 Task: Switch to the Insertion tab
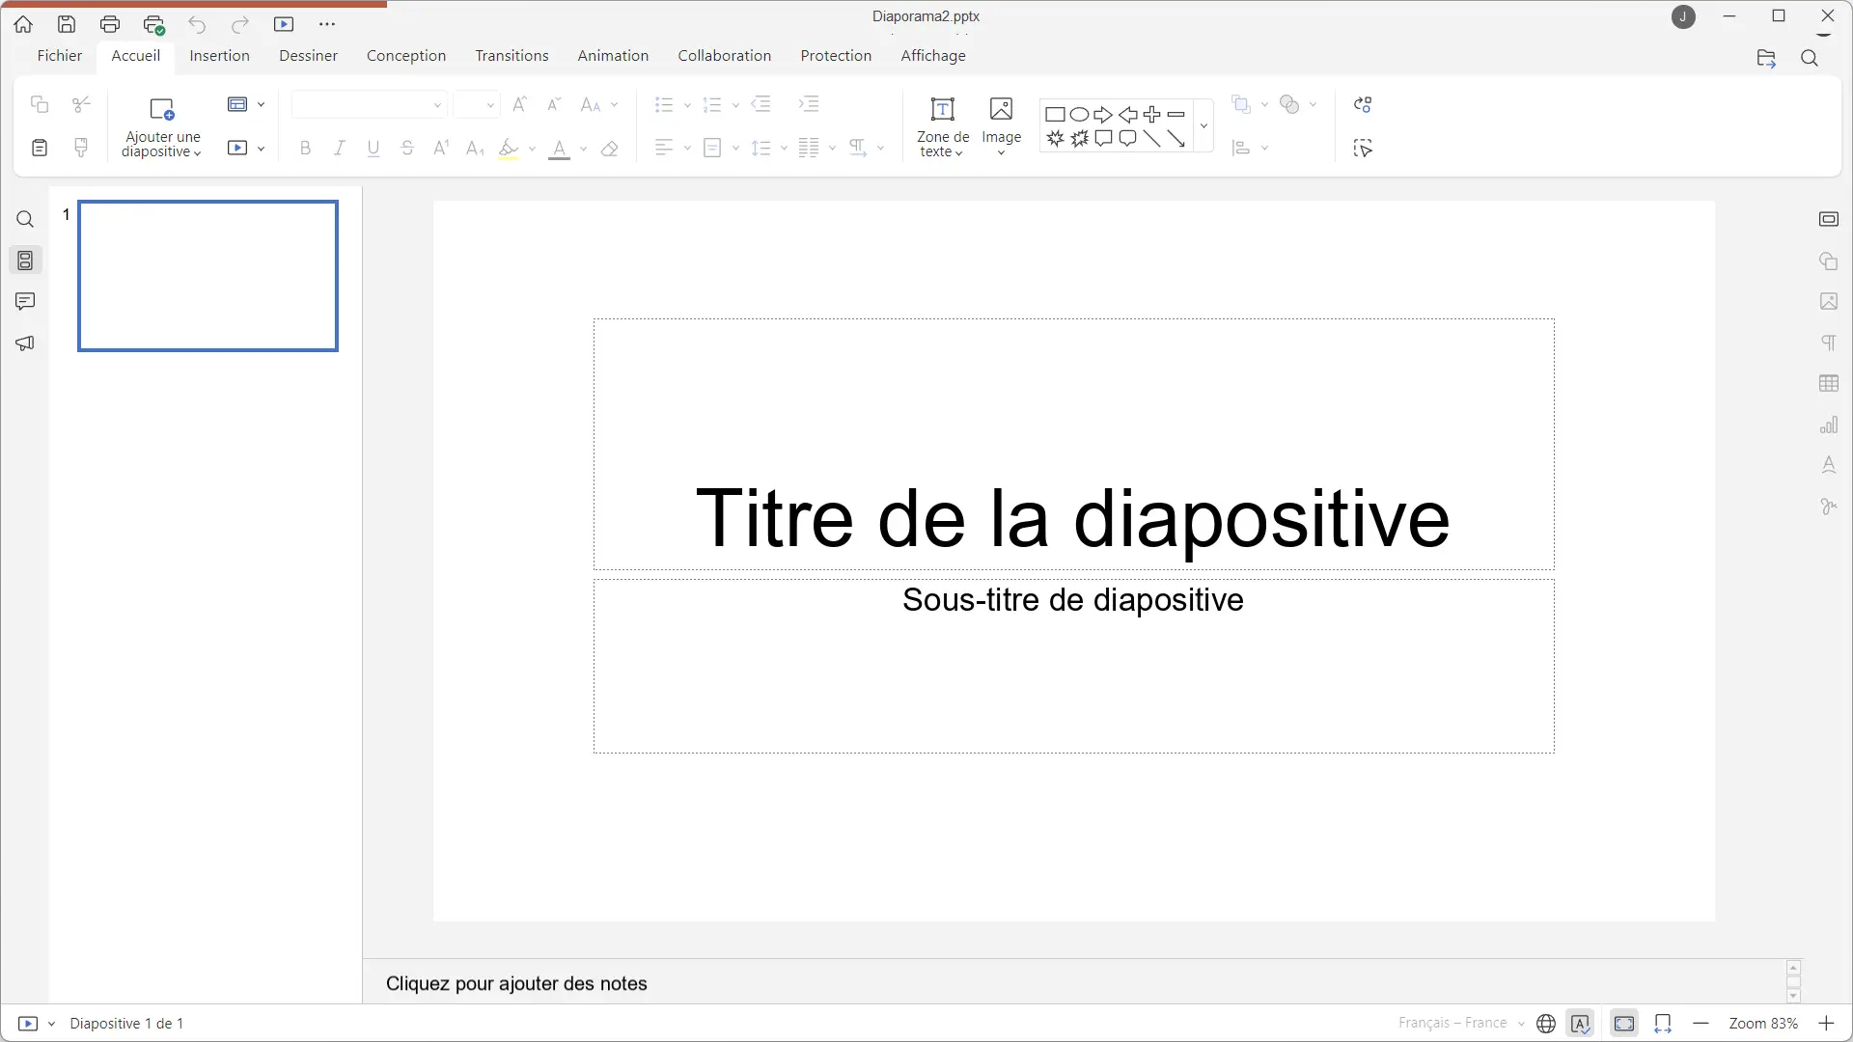(x=219, y=56)
